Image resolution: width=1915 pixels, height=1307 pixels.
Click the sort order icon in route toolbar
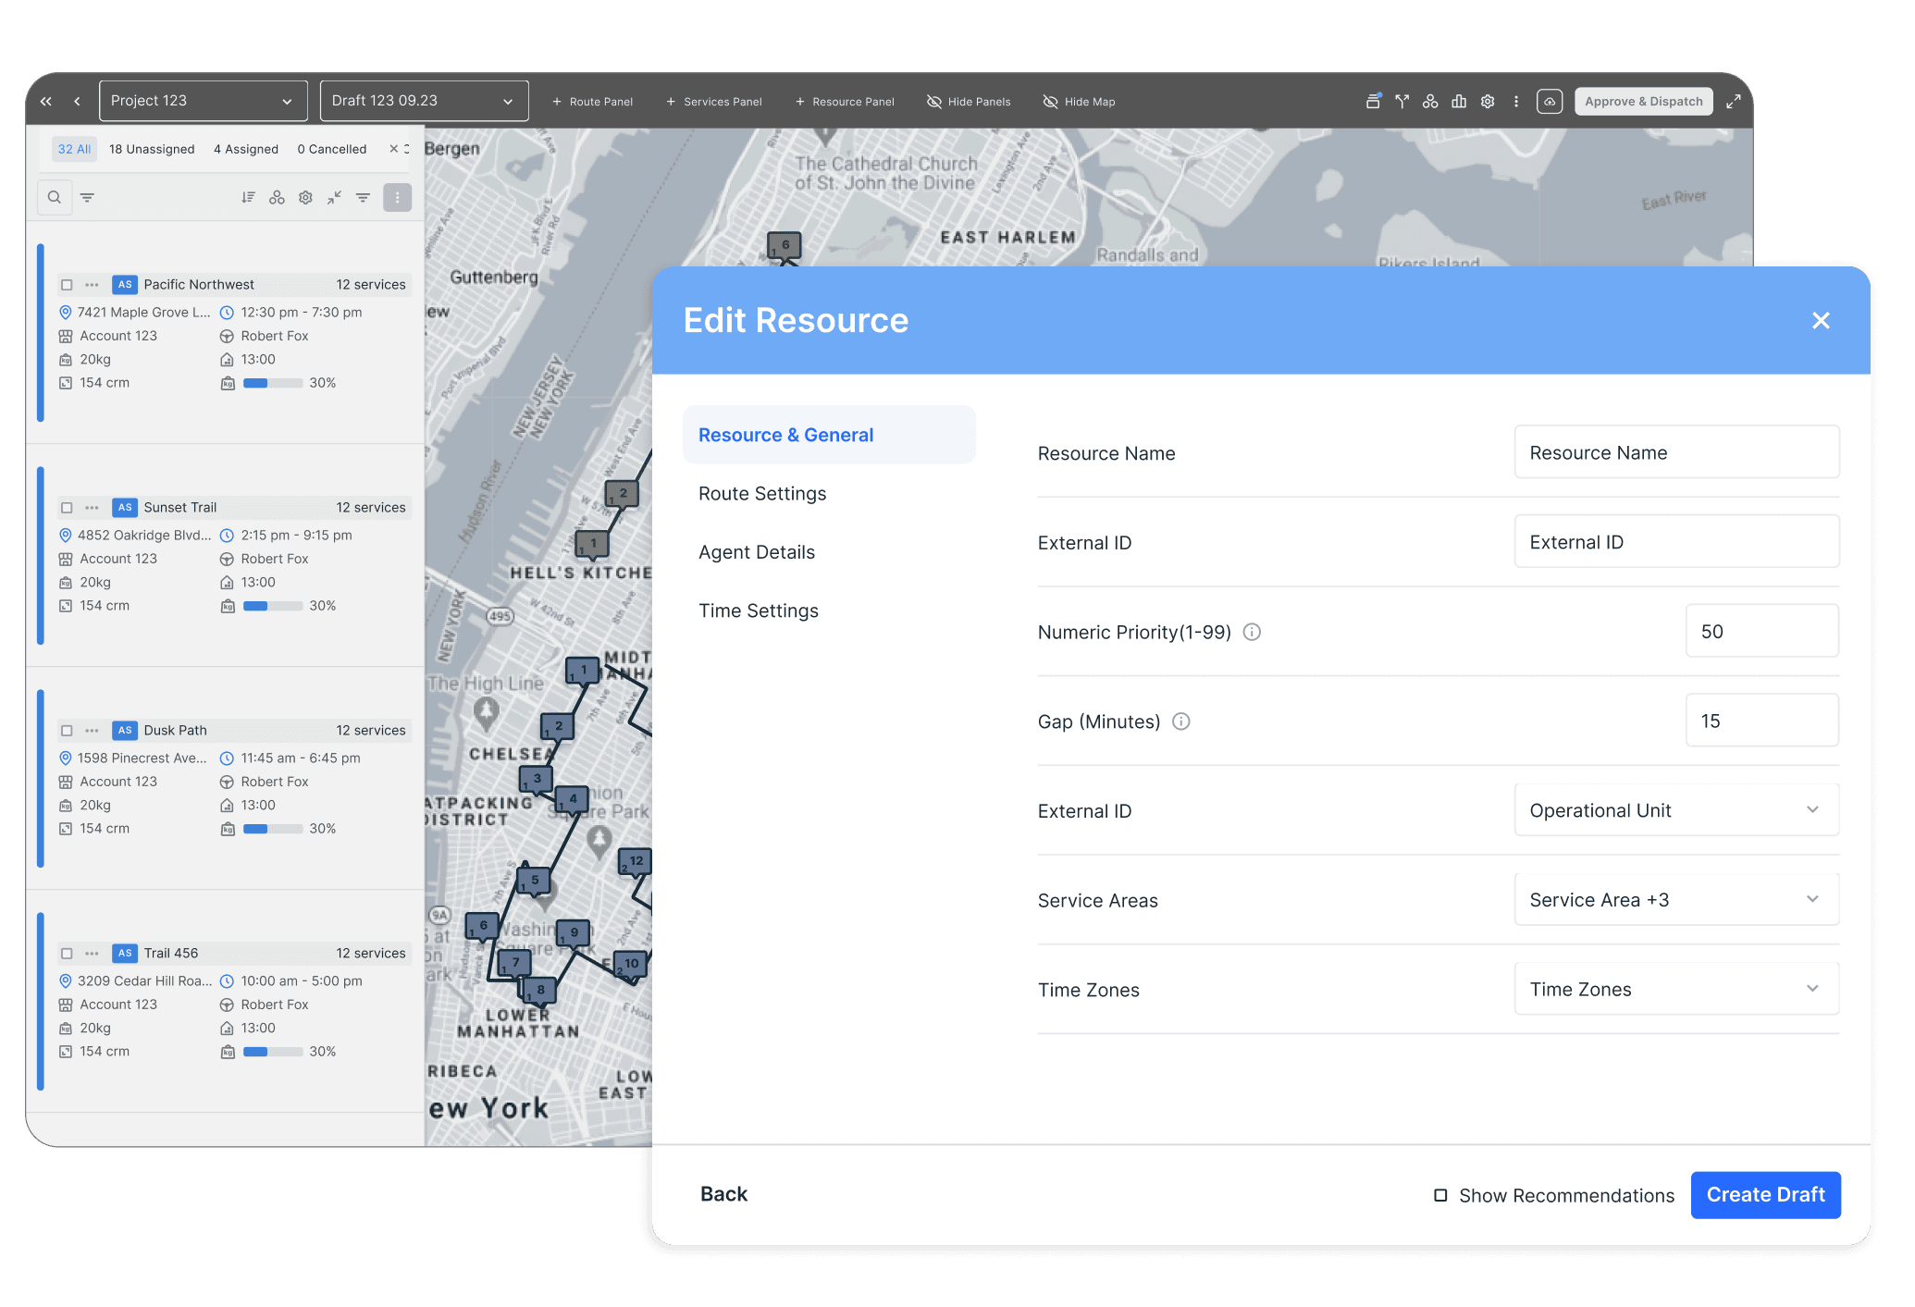coord(248,197)
